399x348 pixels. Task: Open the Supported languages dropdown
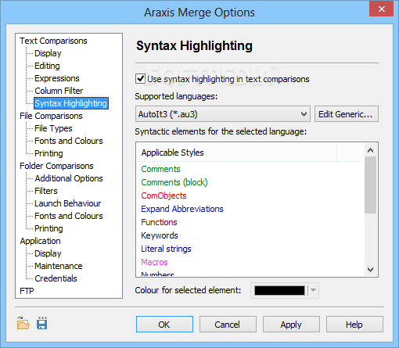coord(223,114)
